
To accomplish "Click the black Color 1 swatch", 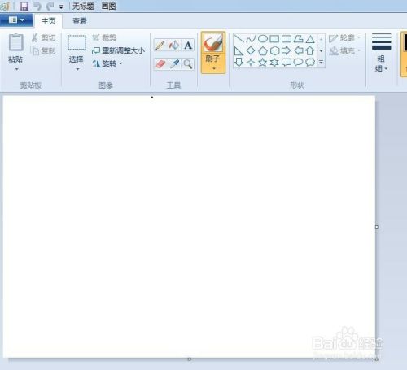I will coord(405,43).
